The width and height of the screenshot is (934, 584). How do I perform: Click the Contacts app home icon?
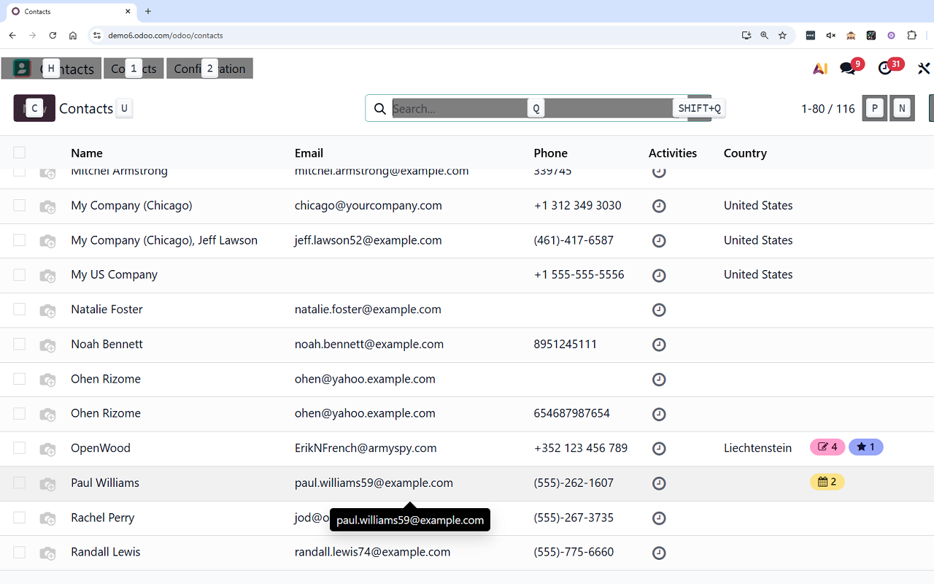click(22, 69)
